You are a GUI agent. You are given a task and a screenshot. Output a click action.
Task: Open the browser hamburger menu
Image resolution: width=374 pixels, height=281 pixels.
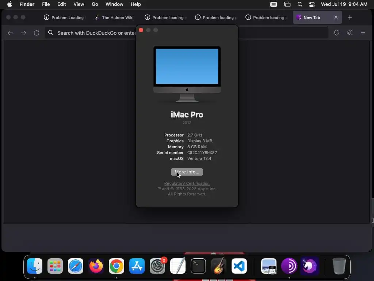pos(363,33)
